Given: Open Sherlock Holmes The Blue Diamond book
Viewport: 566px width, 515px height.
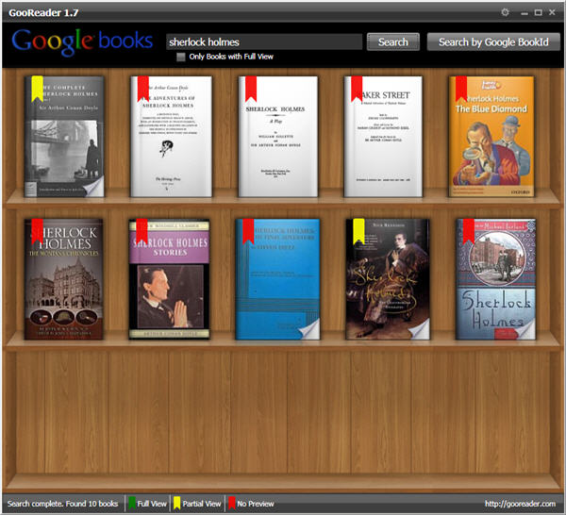Looking at the screenshot, I should point(491,137).
